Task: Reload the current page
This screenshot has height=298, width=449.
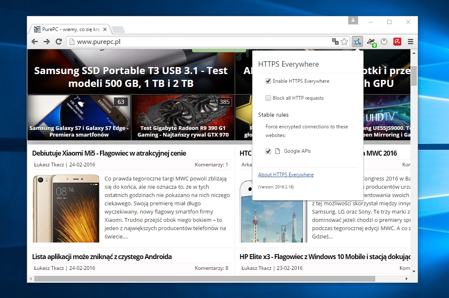Action: (59, 41)
